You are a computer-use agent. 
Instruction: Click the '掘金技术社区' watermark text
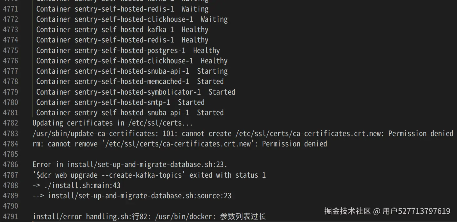347,211
